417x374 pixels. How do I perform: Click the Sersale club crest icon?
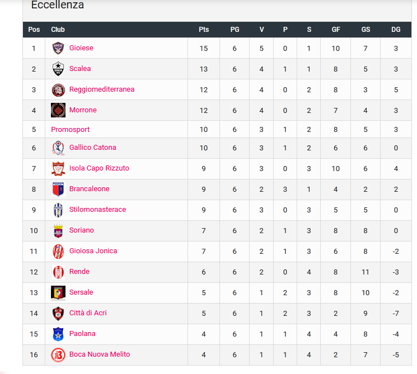click(58, 293)
